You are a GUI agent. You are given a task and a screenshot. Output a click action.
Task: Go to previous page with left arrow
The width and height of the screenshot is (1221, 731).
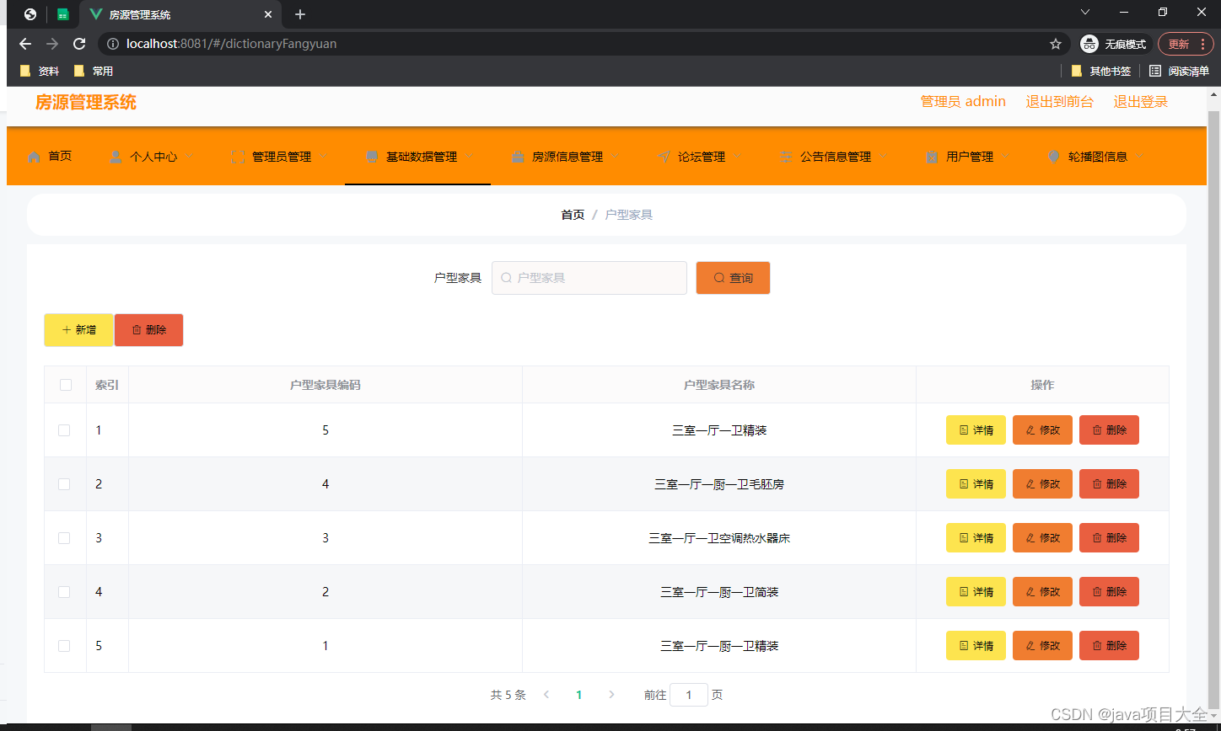(x=546, y=695)
